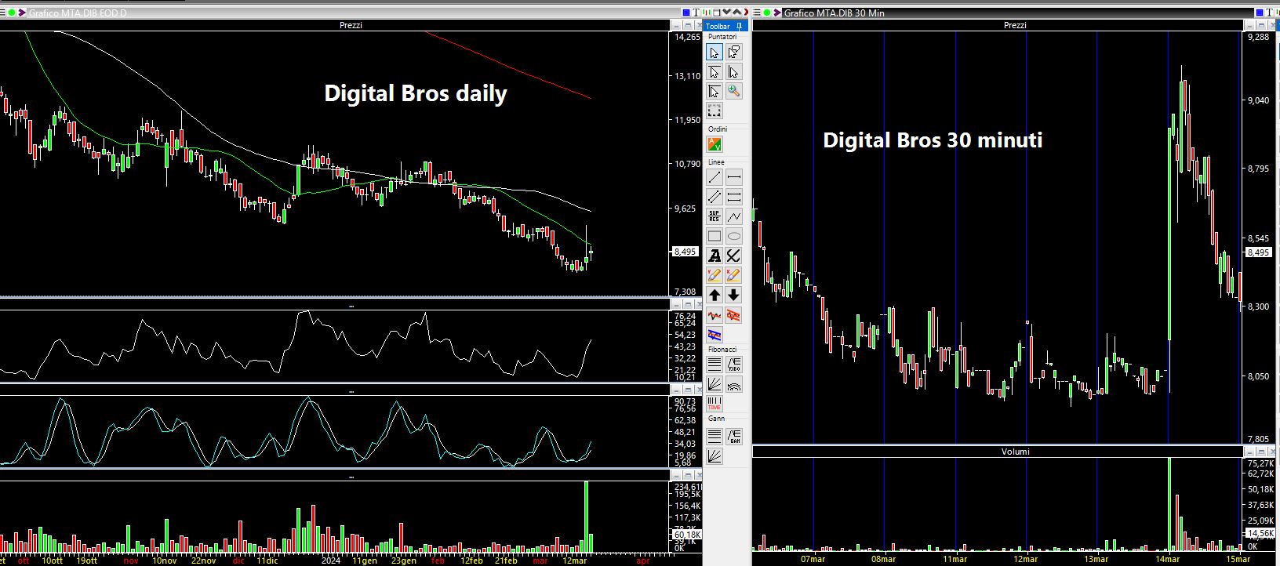This screenshot has width=1280, height=566.
Task: Pick the parallel channel lines tool
Action: pyautogui.click(x=715, y=197)
